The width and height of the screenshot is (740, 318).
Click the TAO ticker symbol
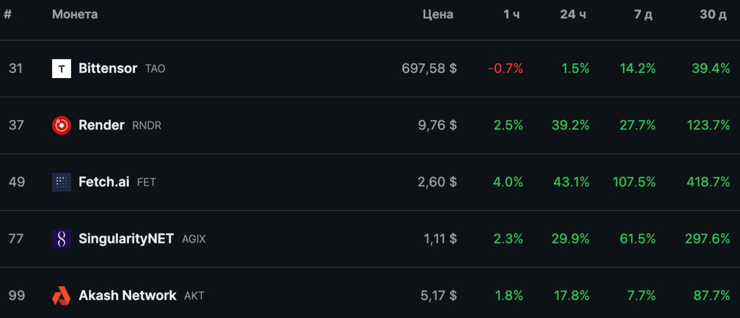(155, 69)
